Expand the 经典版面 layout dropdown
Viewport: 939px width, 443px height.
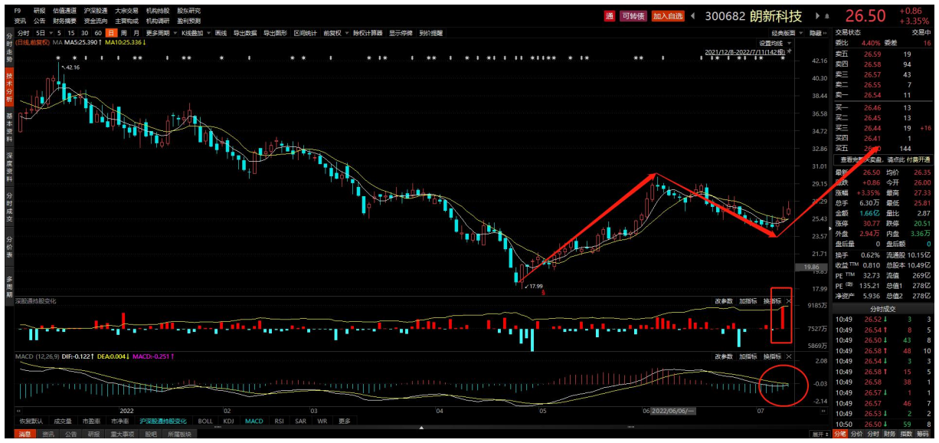[x=787, y=34]
